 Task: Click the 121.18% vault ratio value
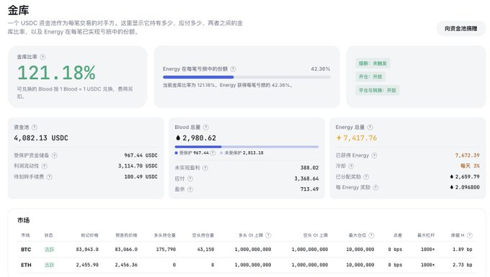56,73
